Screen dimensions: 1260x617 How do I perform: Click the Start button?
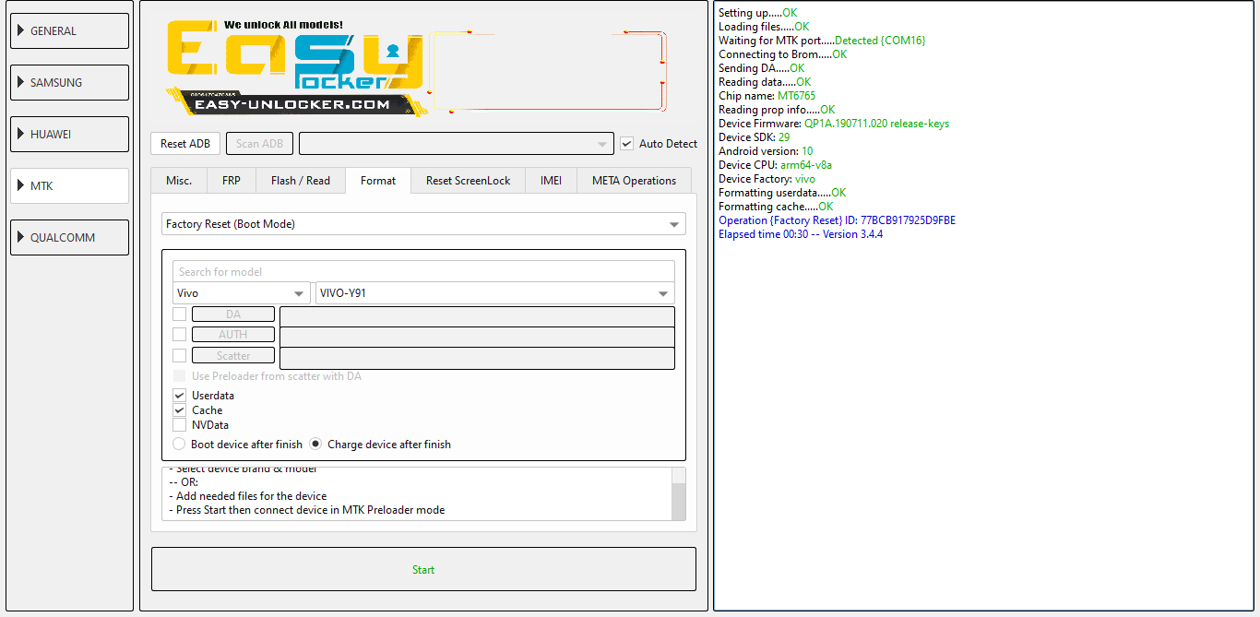click(423, 569)
